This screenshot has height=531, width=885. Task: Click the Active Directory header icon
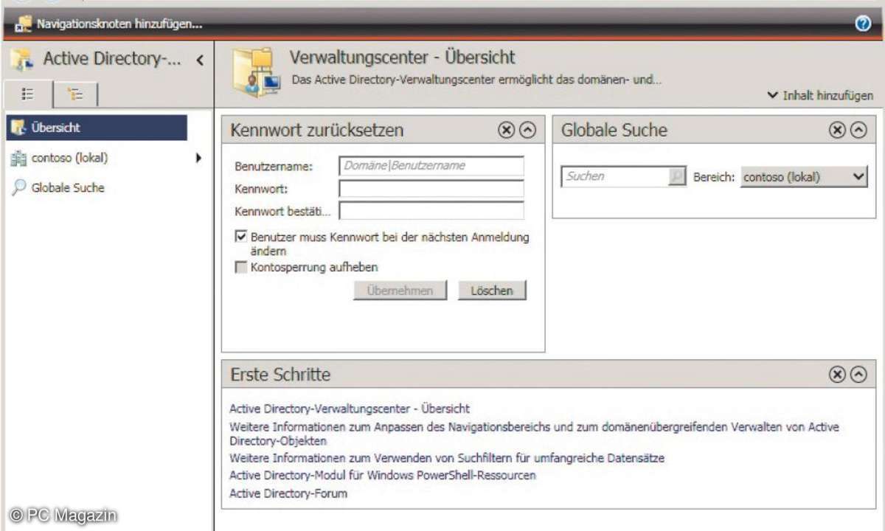tap(22, 60)
